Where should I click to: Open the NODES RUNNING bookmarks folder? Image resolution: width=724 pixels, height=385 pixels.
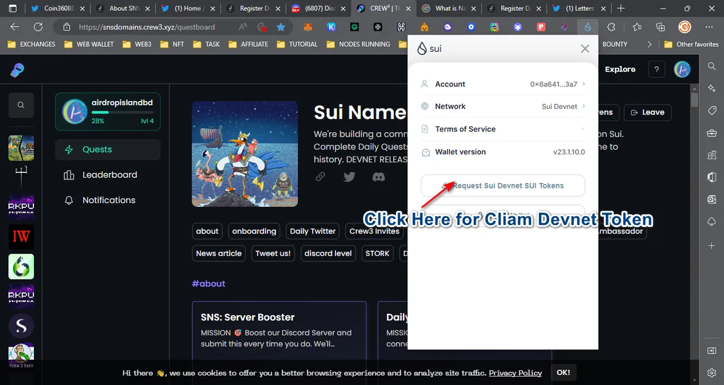click(357, 44)
